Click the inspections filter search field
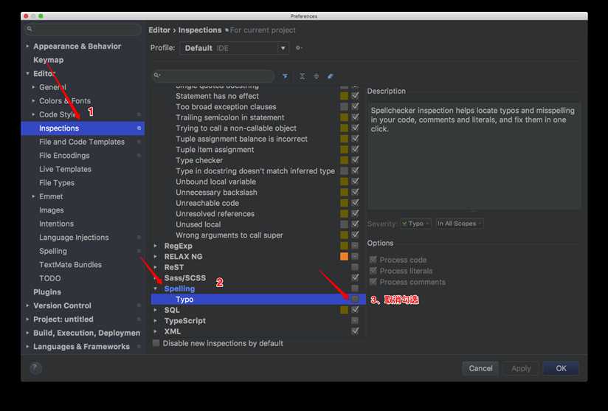The image size is (608, 411). [213, 75]
